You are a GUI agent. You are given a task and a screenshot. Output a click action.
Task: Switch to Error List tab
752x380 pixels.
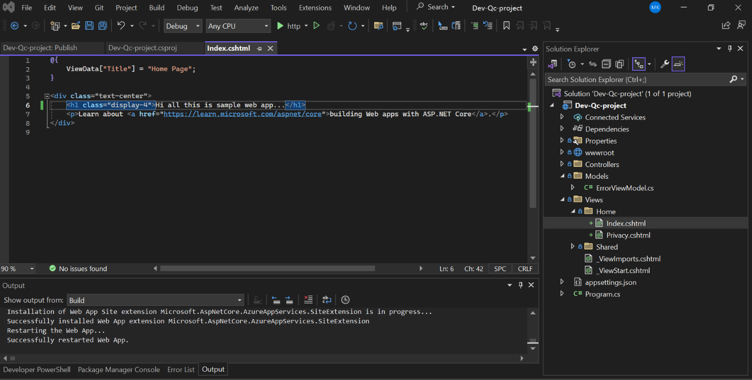point(181,370)
